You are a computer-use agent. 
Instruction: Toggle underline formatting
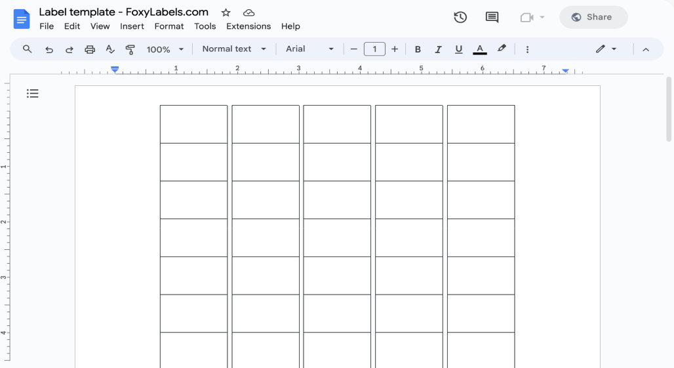[459, 49]
